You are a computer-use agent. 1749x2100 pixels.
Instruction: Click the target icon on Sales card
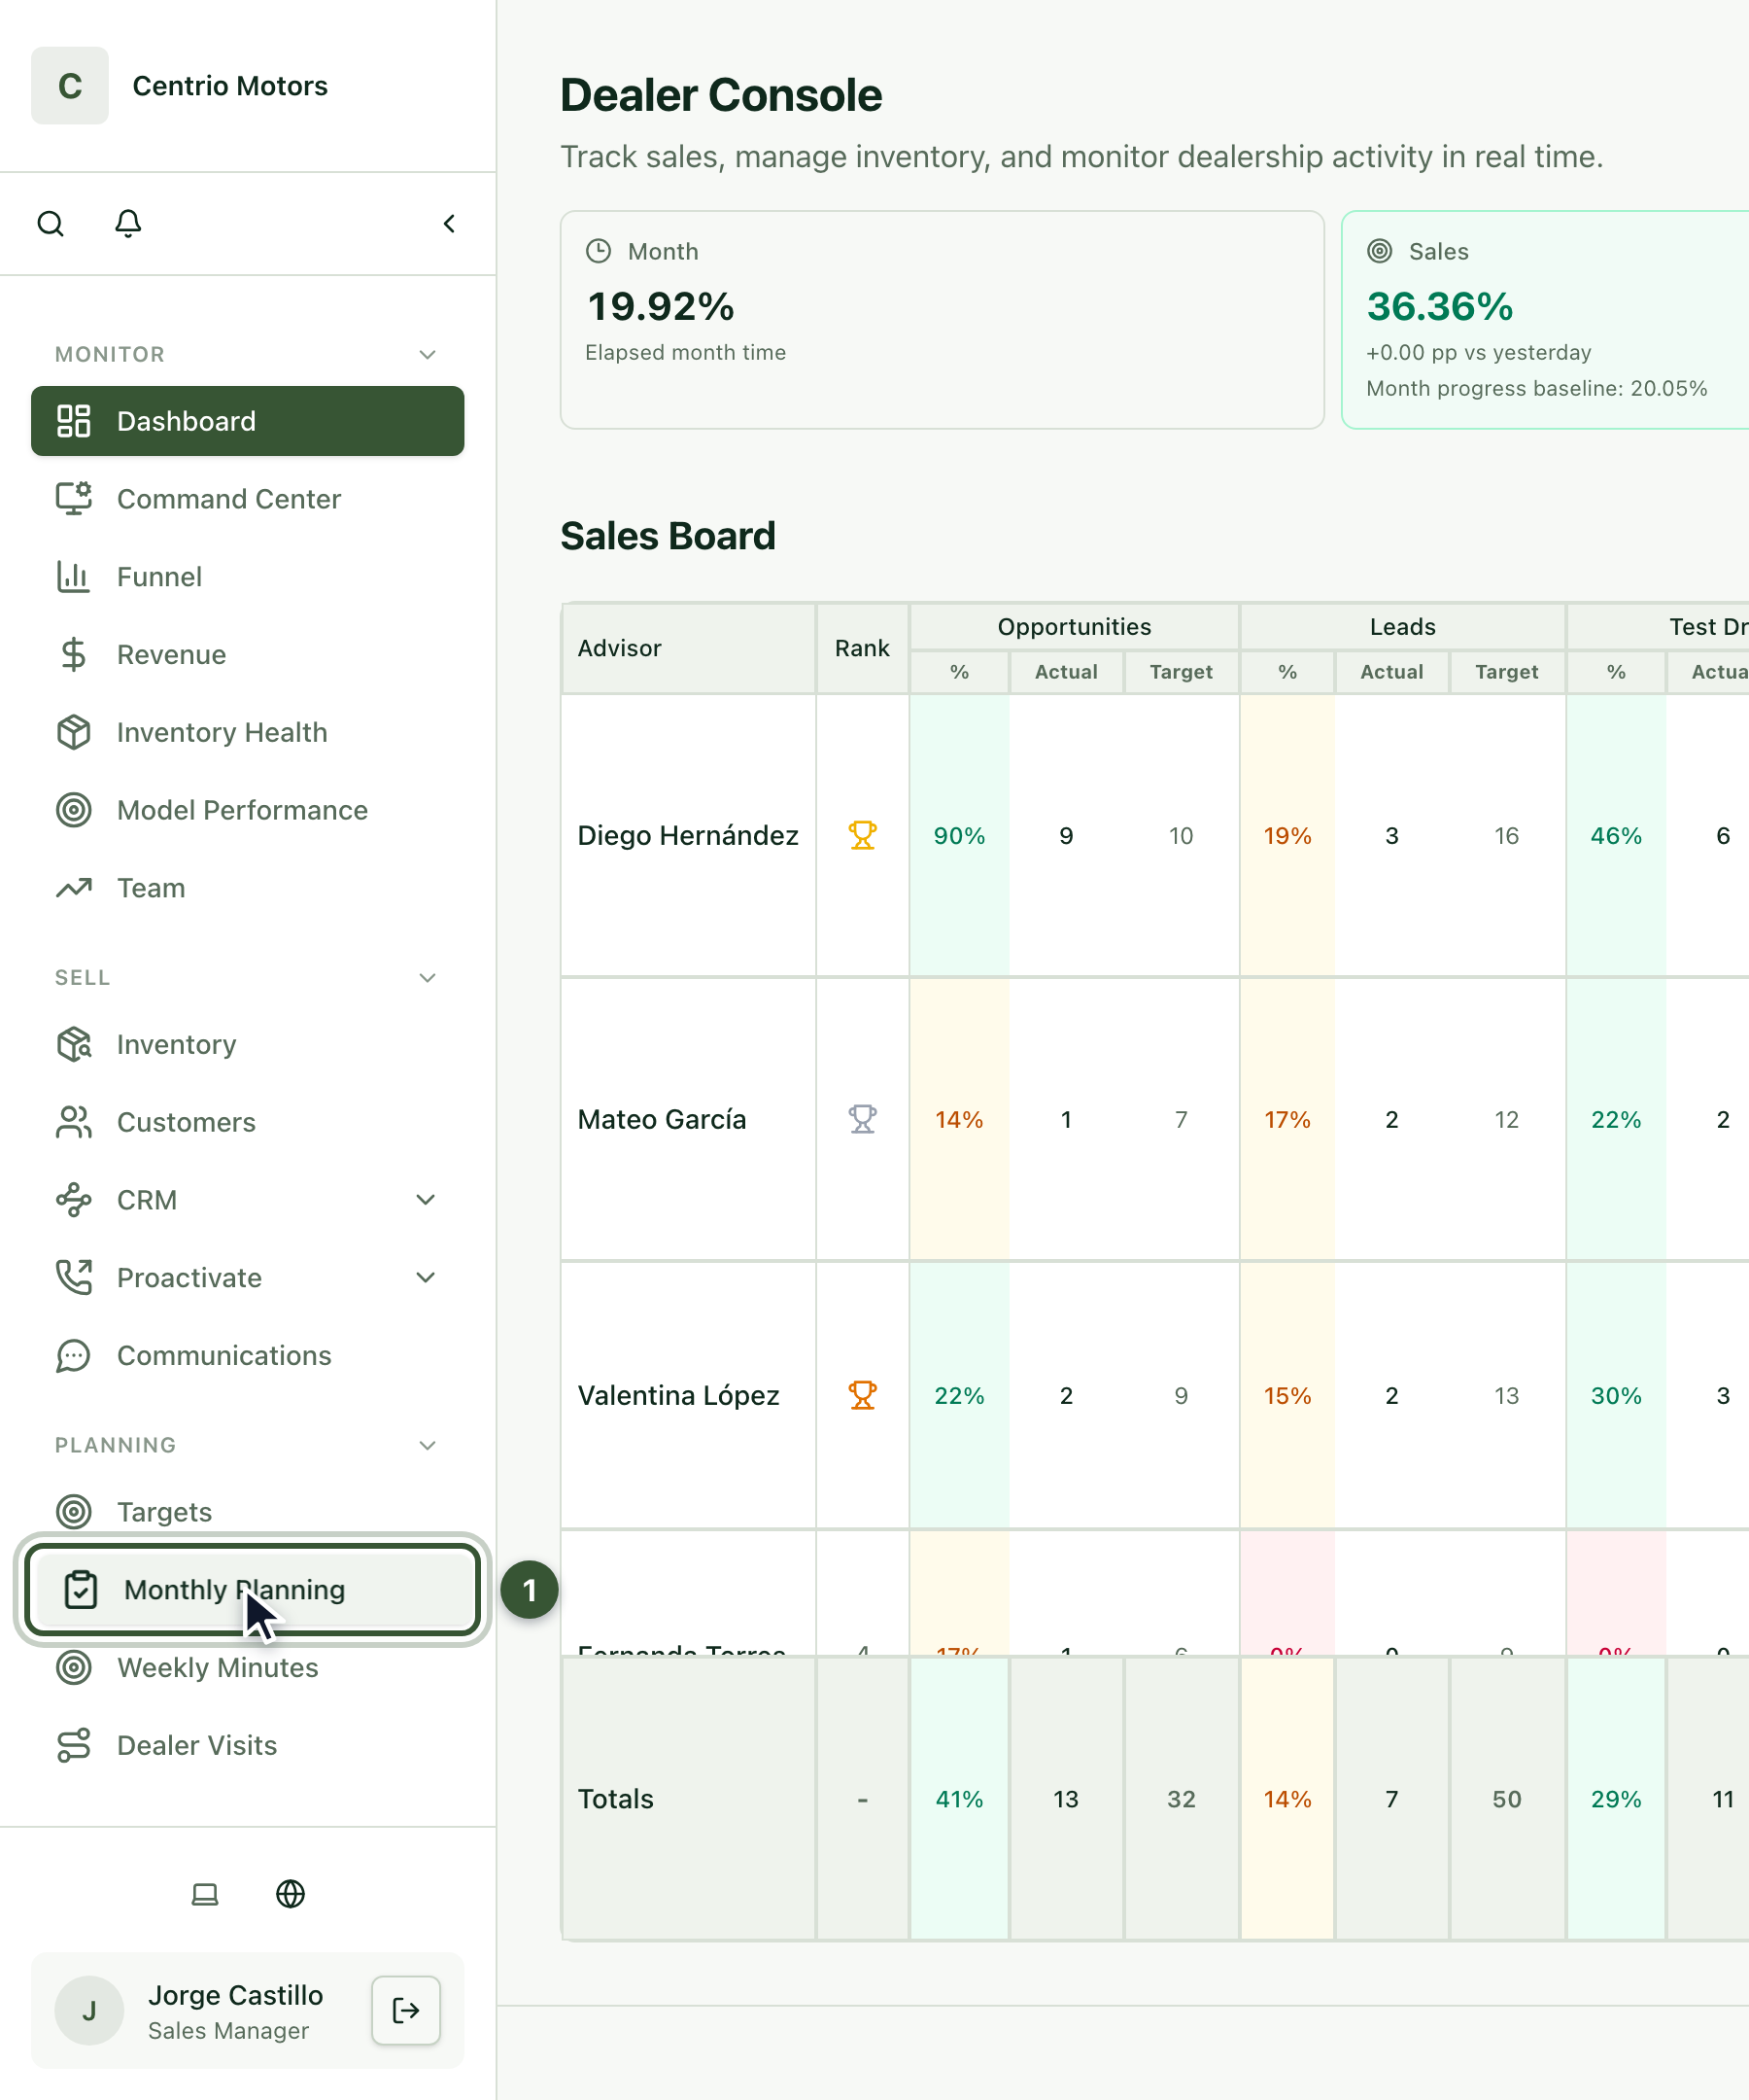(x=1379, y=251)
